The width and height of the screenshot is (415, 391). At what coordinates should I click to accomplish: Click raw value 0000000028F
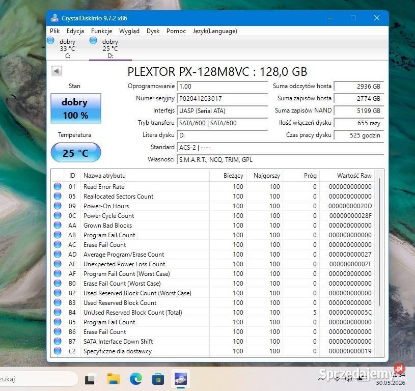coord(350,215)
